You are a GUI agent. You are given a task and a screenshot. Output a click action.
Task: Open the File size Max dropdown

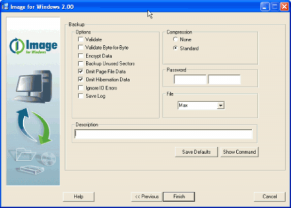(x=221, y=105)
